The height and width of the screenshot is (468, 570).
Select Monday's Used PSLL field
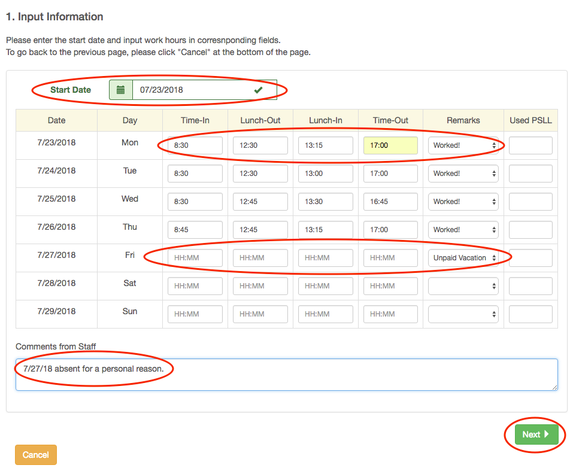(530, 145)
